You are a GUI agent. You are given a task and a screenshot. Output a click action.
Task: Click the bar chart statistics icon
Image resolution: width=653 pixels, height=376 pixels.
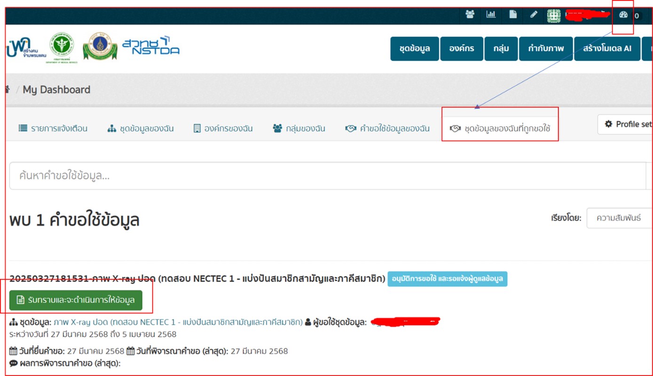491,15
